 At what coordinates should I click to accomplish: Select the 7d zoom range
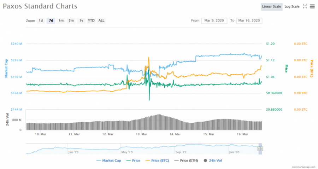(51, 21)
